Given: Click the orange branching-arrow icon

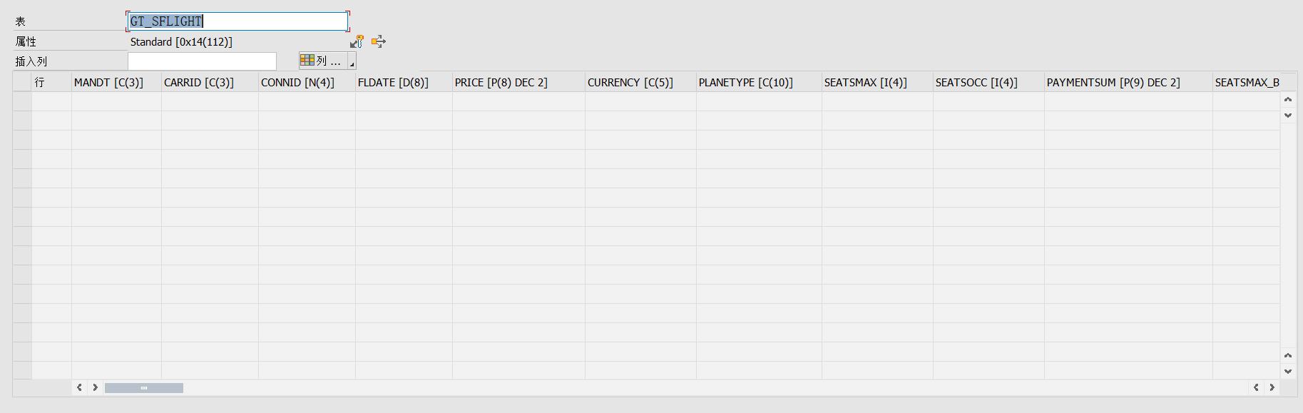Looking at the screenshot, I should point(379,41).
